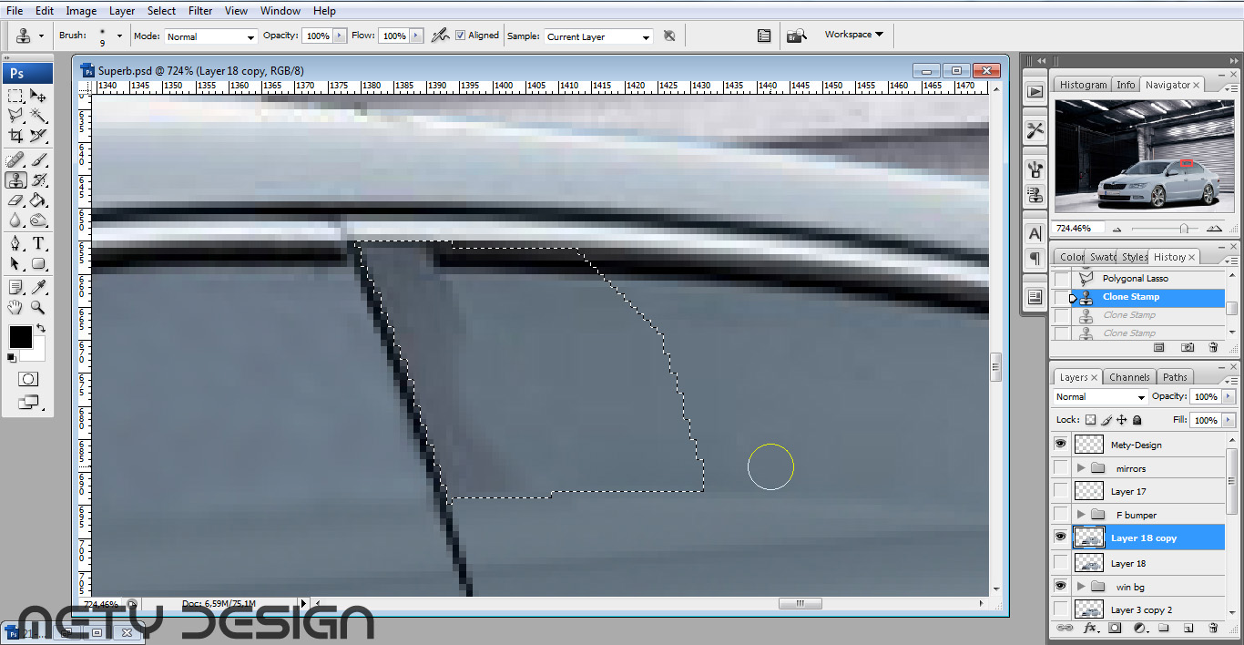1244x645 pixels.
Task: Show Layer 17
Action: pos(1060,490)
